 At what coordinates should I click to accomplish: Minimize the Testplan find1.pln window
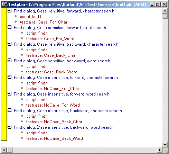click(x=152, y=4)
